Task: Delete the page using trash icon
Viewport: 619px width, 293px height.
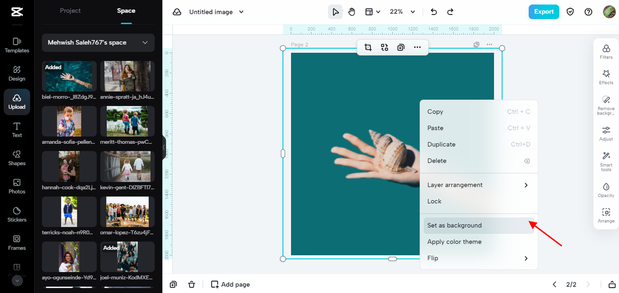Action: coord(192,284)
